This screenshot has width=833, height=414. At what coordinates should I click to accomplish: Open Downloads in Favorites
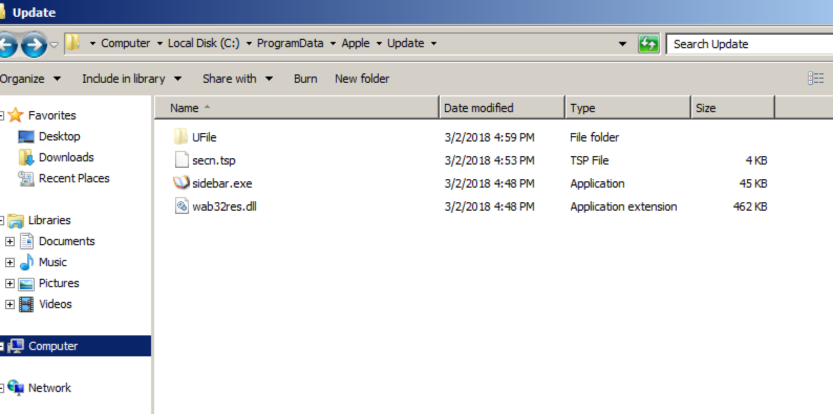(66, 157)
